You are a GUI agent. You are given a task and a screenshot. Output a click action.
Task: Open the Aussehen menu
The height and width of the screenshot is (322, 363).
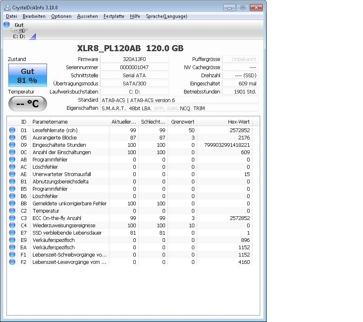87,16
